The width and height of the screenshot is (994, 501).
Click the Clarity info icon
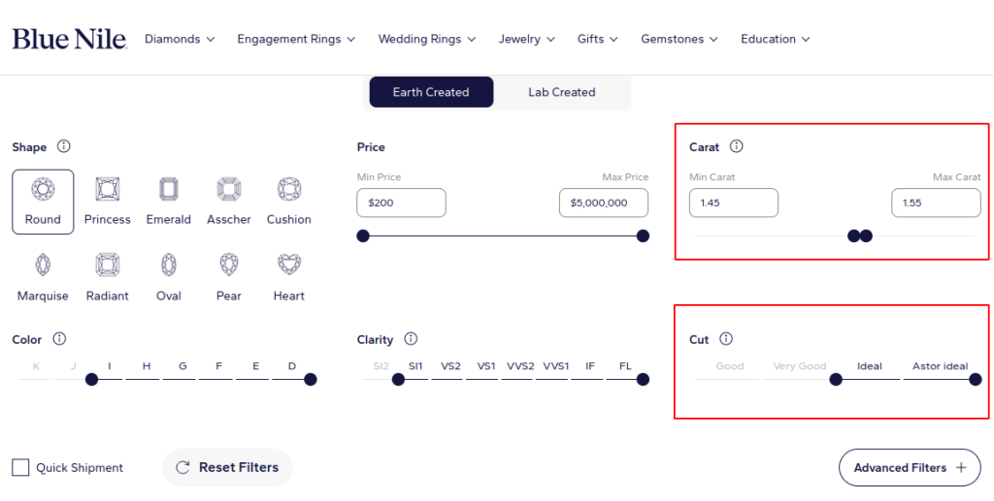click(x=411, y=338)
